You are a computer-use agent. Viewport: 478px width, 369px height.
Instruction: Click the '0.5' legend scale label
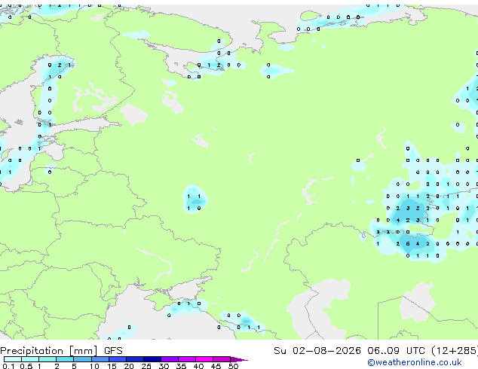26,366
